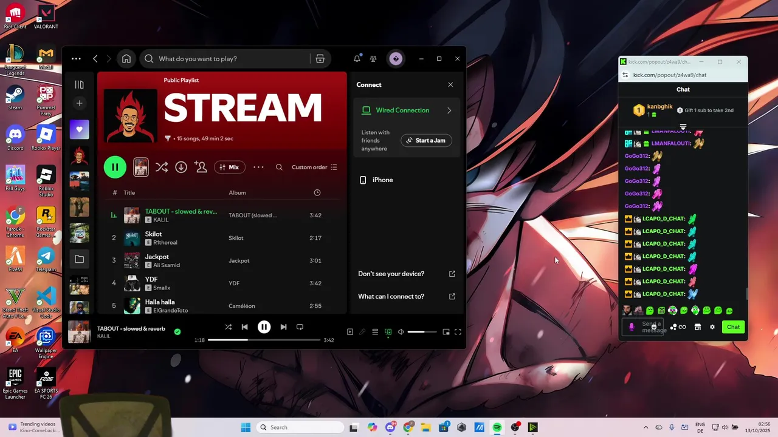Viewport: 778px width, 437px height.
Task: Click the Album column header
Action: pyautogui.click(x=237, y=193)
